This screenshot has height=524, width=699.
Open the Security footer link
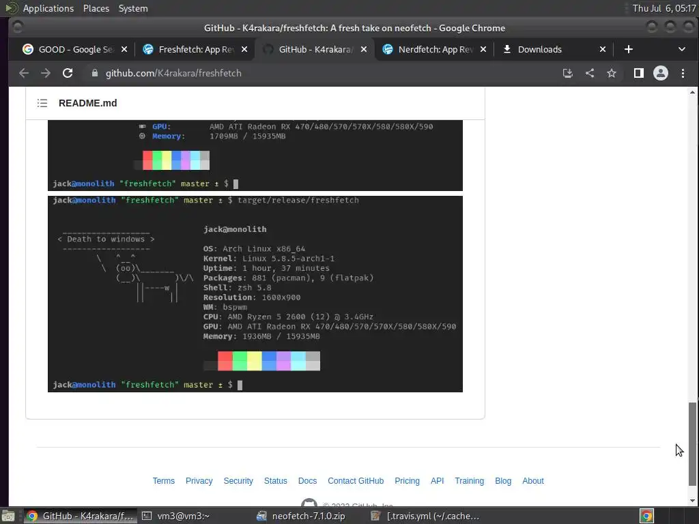tap(238, 481)
